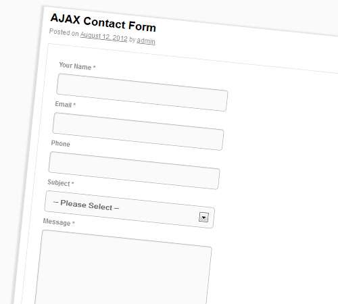
Task: Focus the Your Name text field
Action: pos(142,93)
